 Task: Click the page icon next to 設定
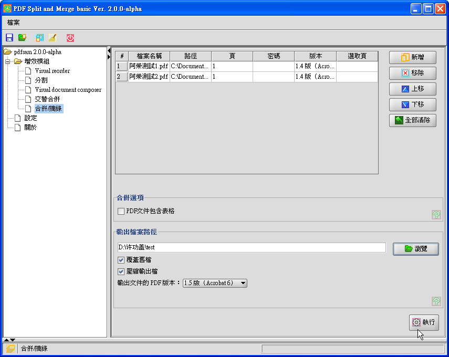tap(18, 118)
